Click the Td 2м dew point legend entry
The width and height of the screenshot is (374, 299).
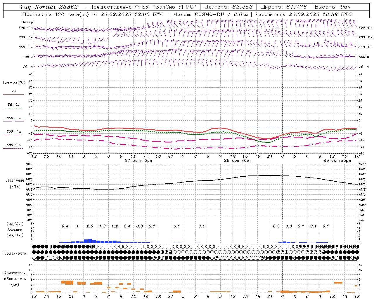(14, 105)
